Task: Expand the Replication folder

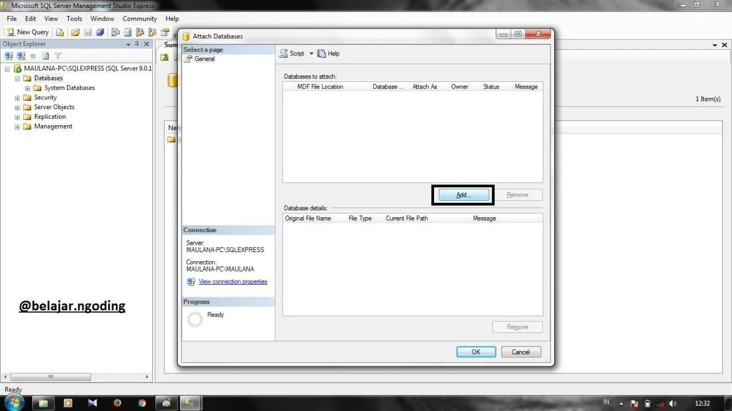Action: pos(17,117)
